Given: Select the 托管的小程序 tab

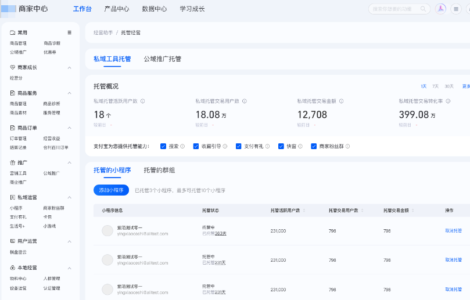Looking at the screenshot, I should coord(112,170).
